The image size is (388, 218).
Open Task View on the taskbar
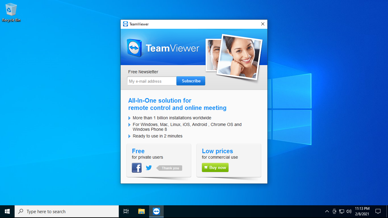point(126,211)
